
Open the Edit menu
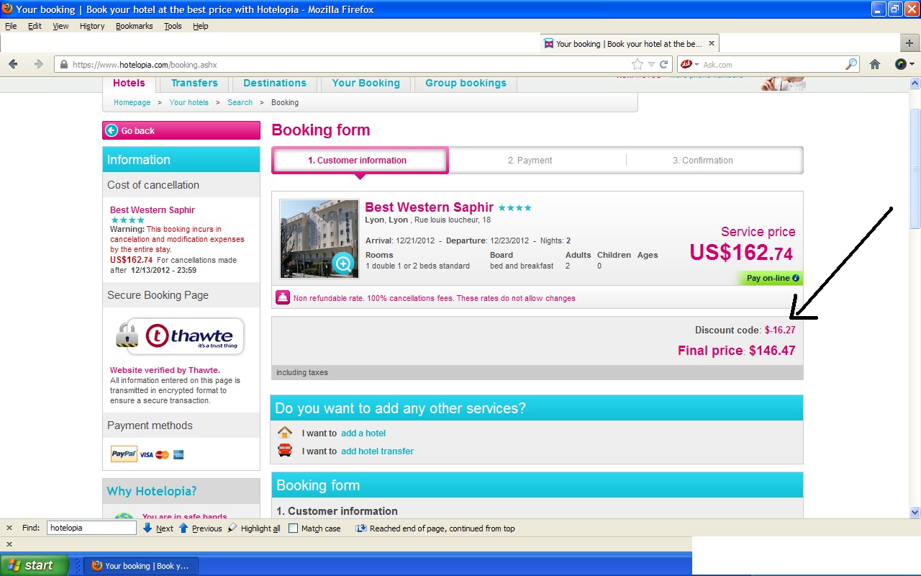point(35,26)
